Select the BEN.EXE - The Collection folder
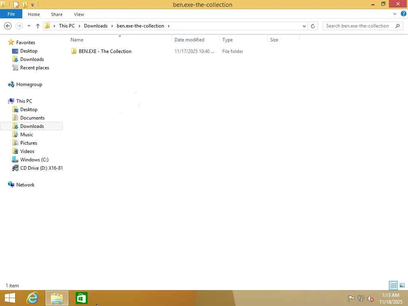Image resolution: width=408 pixels, height=306 pixels. click(105, 51)
